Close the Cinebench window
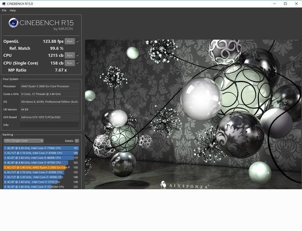This screenshot has width=302, height=231. click(x=296, y=4)
